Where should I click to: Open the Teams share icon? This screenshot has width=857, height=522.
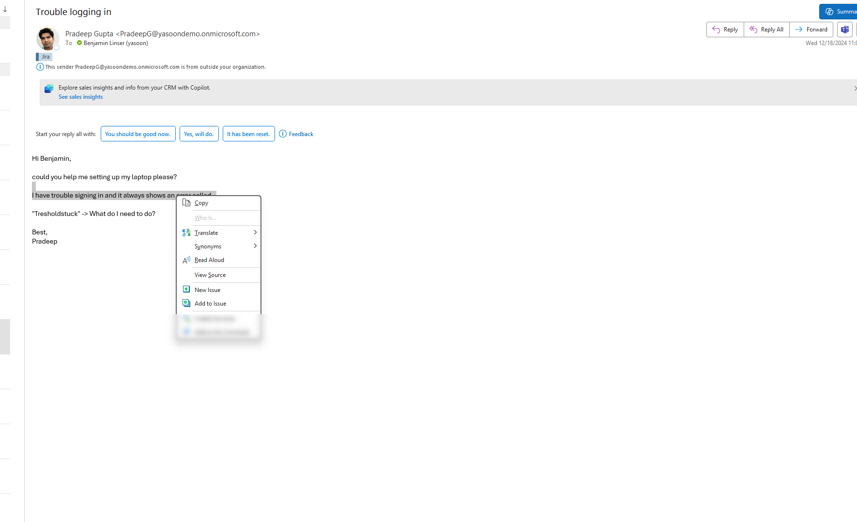845,30
